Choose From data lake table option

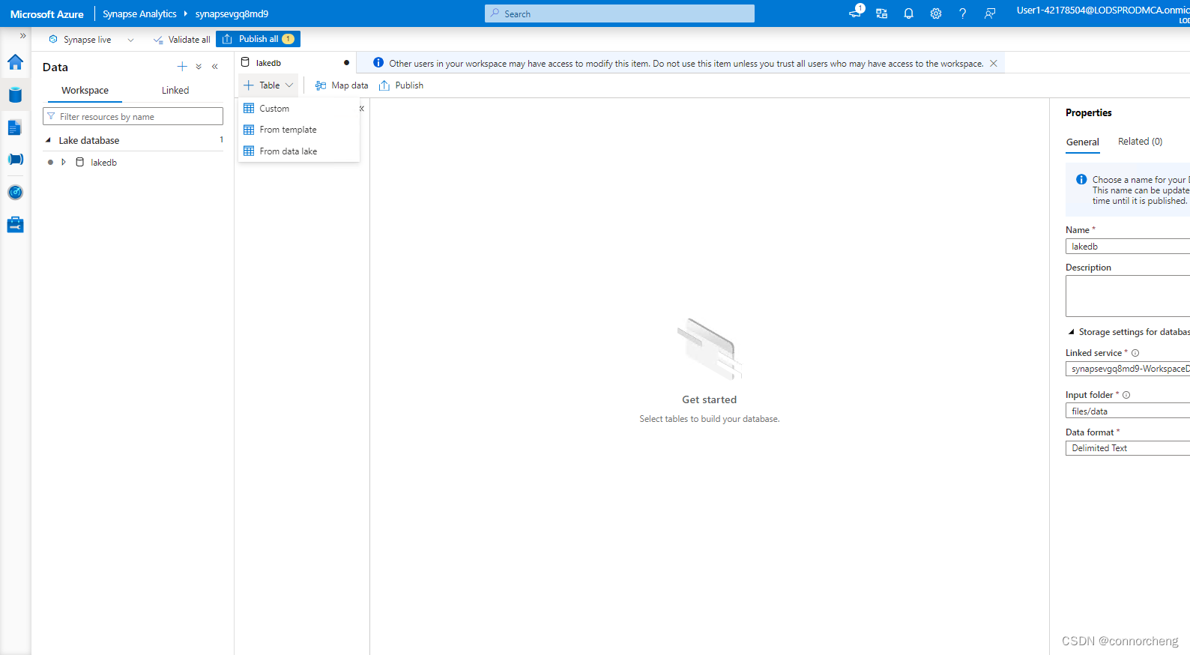(299, 151)
